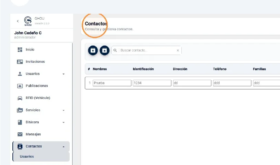
Task: Click the sidebar vertical scrollbar
Action: point(72,104)
